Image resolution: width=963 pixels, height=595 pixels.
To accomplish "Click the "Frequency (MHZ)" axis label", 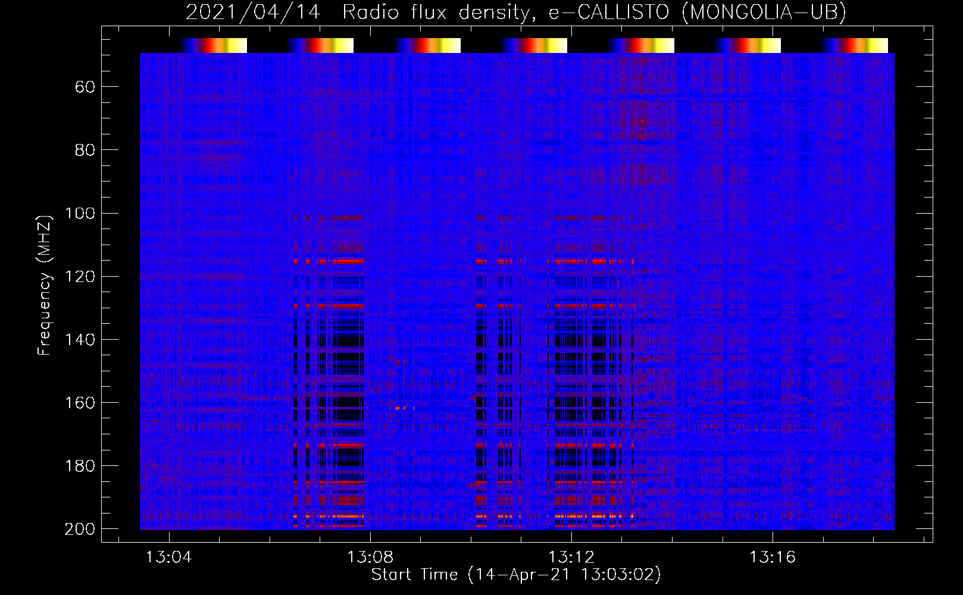I will tap(45, 285).
